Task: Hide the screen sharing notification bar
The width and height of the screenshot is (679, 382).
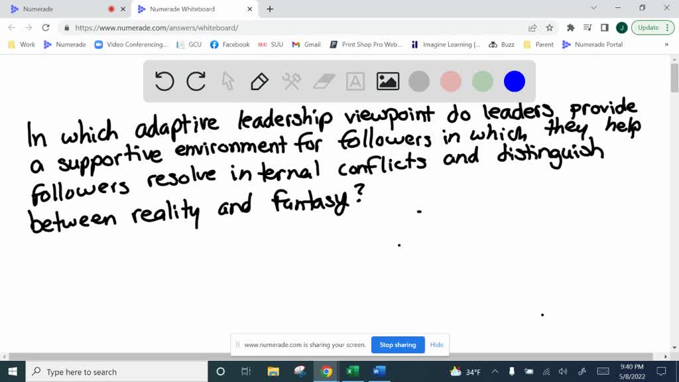Action: [436, 345]
